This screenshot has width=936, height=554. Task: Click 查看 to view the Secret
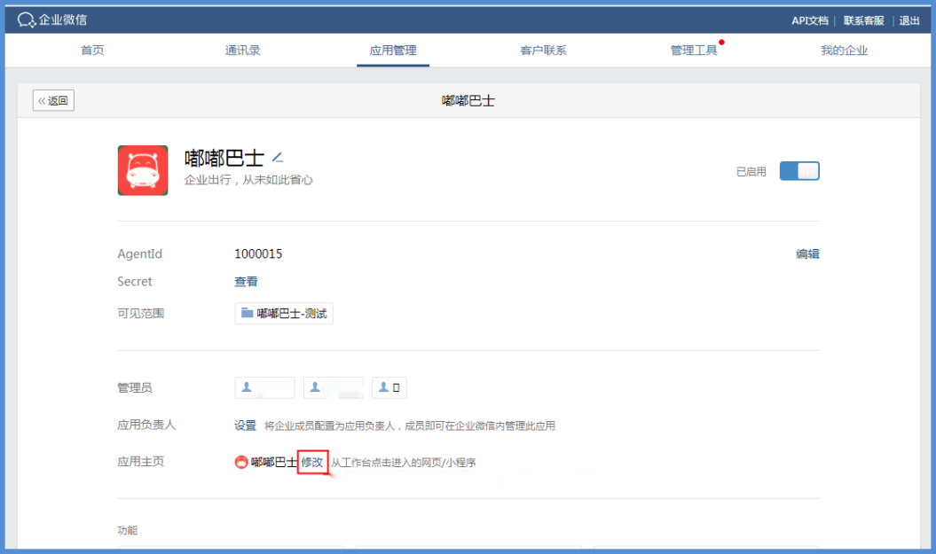(246, 282)
